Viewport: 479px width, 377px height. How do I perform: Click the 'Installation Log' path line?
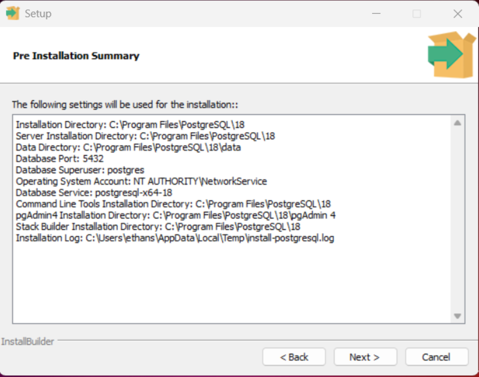pos(175,238)
